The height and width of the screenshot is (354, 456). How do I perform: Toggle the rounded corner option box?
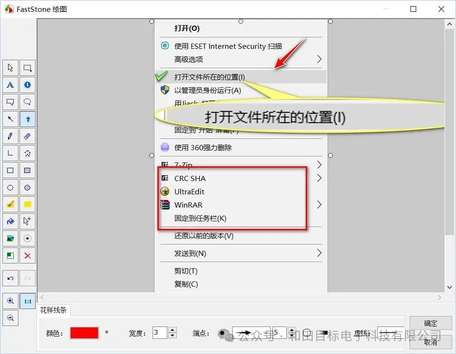click(307, 333)
